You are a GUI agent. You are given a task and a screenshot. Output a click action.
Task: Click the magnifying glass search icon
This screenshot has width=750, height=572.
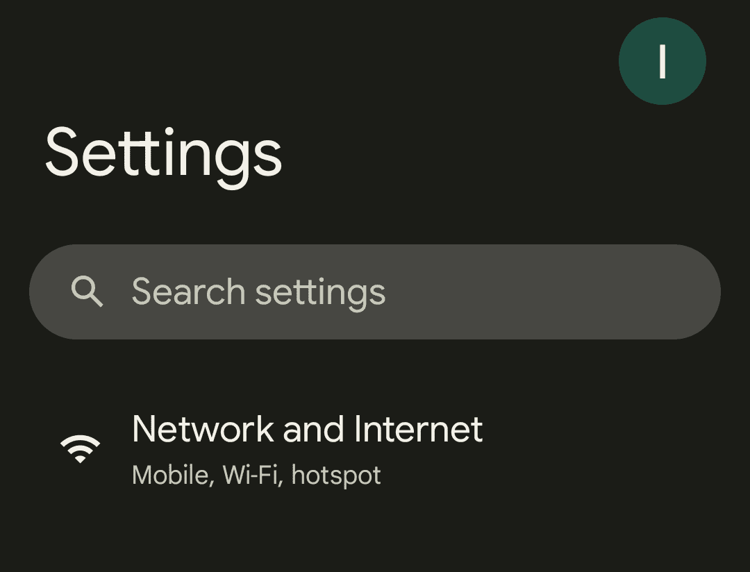pos(87,292)
